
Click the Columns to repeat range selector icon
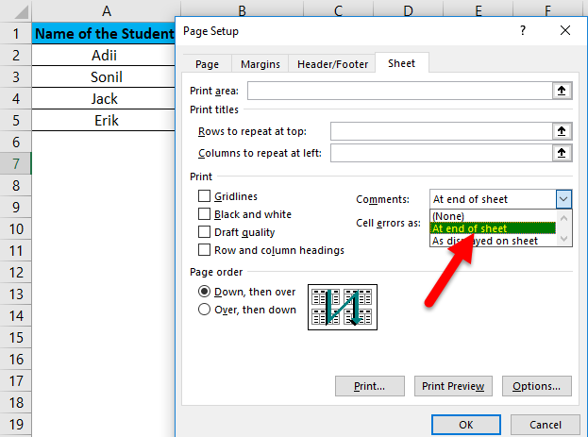[563, 152]
